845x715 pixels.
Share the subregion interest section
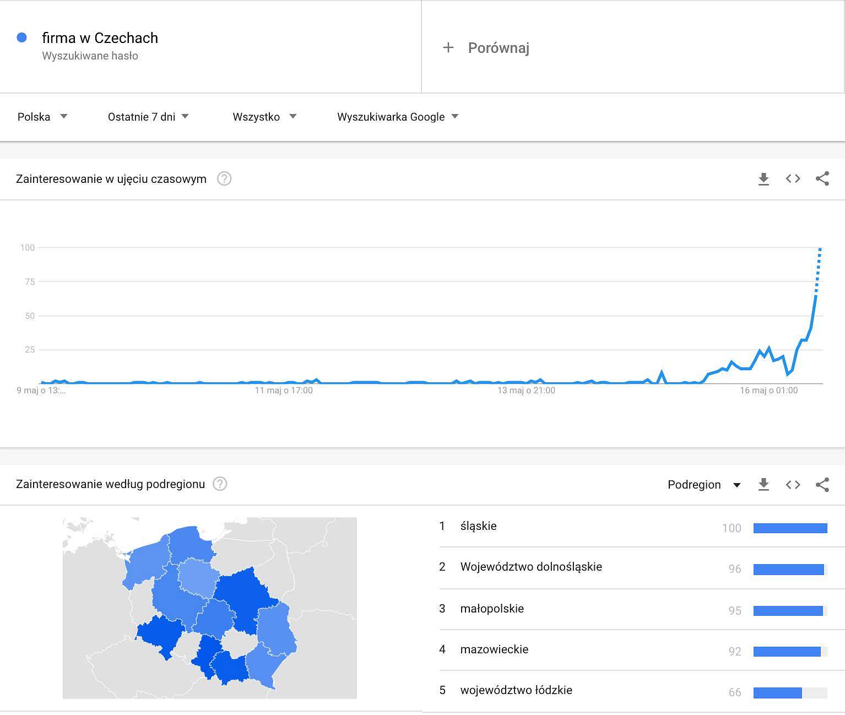click(x=822, y=485)
